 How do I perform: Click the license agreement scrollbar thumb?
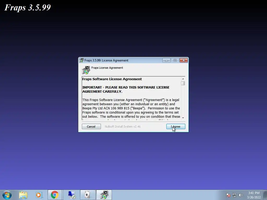tap(183, 83)
